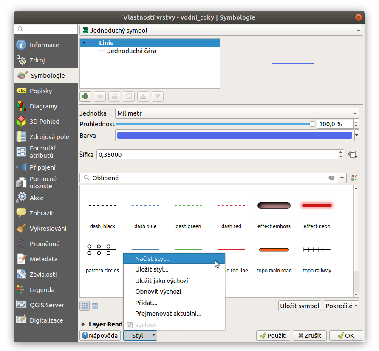Choose Načíst styl... from menu
Image resolution: width=379 pixels, height=351 pixels.
coord(174,259)
